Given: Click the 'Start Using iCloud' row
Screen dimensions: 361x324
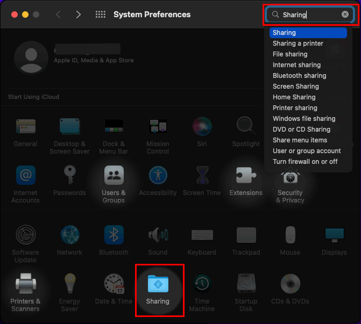Looking at the screenshot, I should tap(33, 97).
